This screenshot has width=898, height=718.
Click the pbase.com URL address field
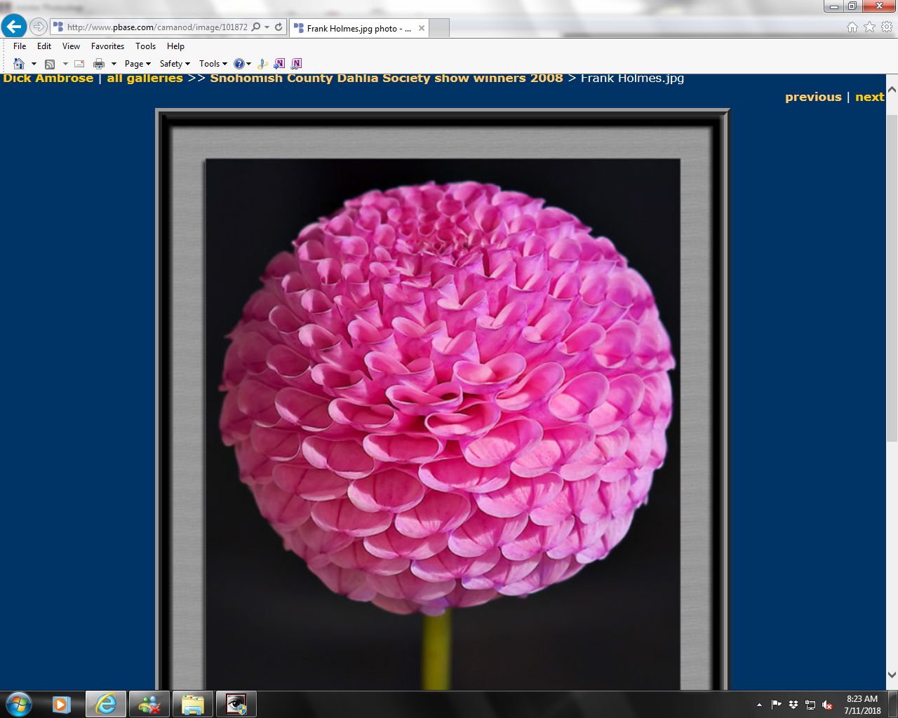[x=157, y=27]
